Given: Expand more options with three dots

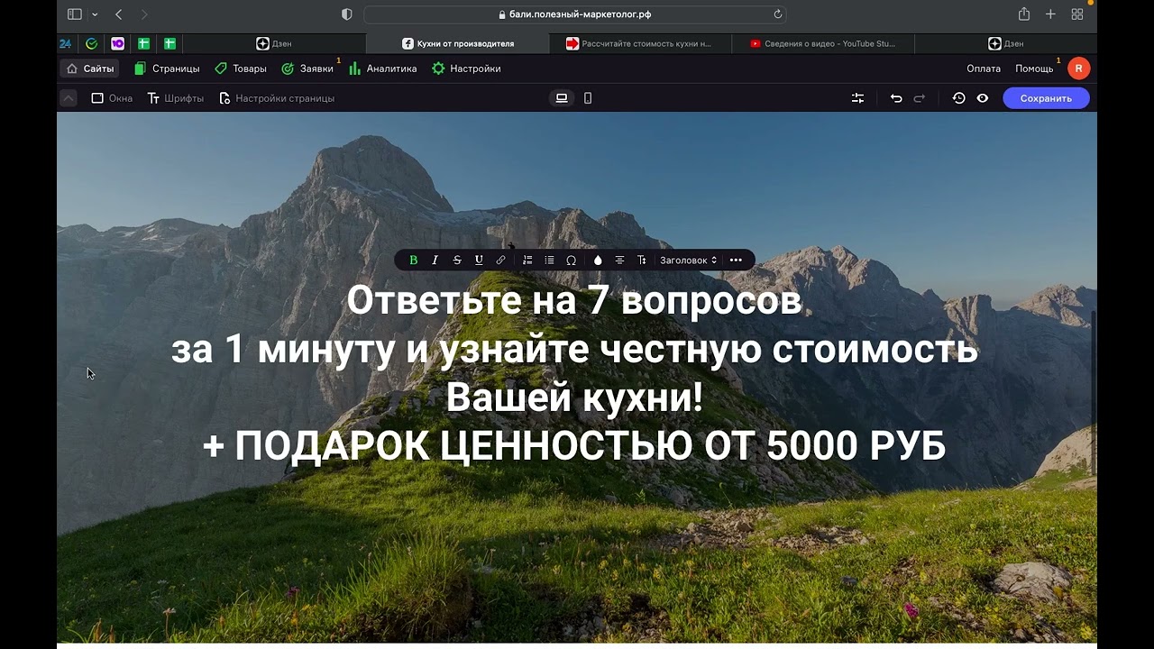Looking at the screenshot, I should [736, 261].
